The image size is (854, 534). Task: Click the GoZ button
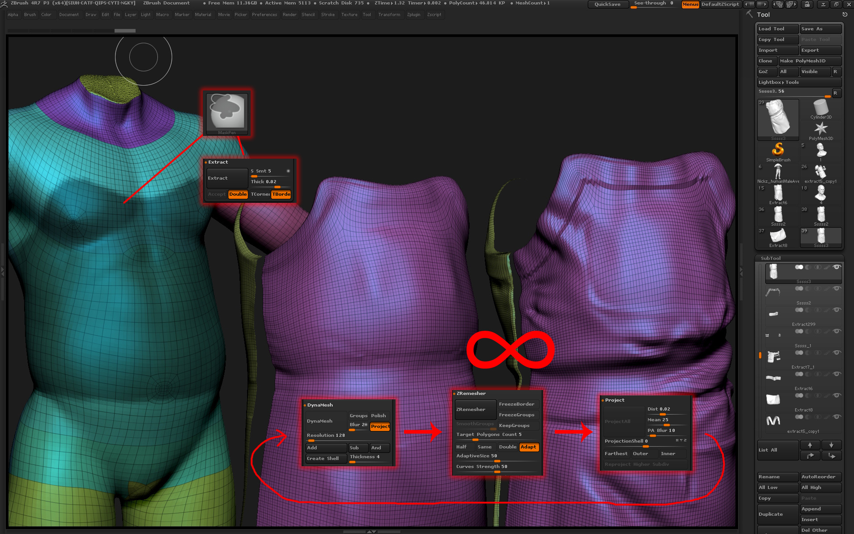pos(767,72)
